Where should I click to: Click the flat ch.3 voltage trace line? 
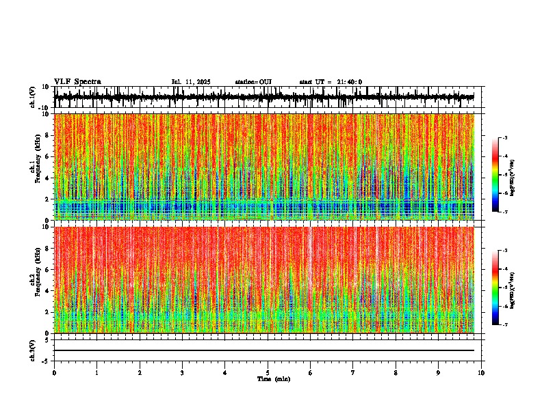(263, 350)
